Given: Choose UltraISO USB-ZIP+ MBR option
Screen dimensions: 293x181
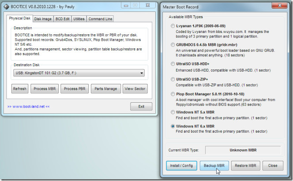Looking at the screenshot, I should tap(173, 79).
